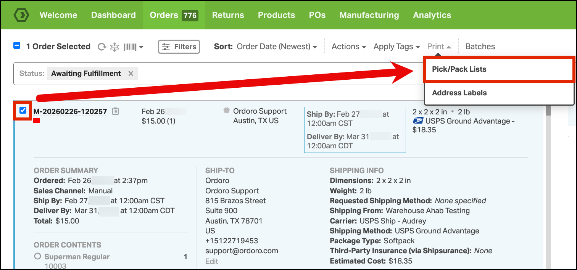Click the red tag swatch under order number
577x270 pixels.
click(37, 121)
